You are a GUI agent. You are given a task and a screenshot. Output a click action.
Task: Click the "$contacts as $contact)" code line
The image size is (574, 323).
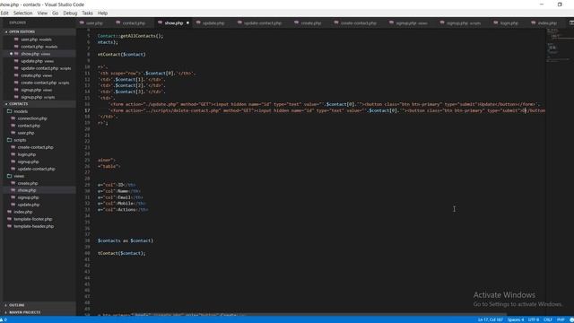(x=126, y=240)
